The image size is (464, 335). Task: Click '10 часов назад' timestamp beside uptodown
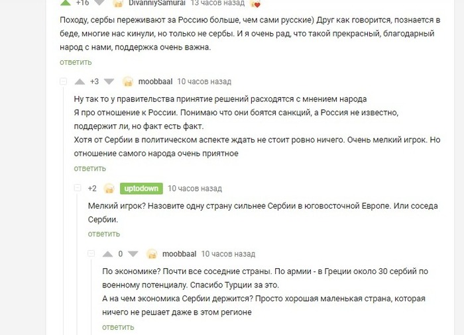tap(195, 189)
